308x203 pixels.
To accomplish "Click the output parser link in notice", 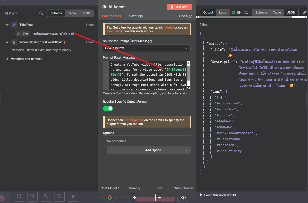I will coord(134,120).
